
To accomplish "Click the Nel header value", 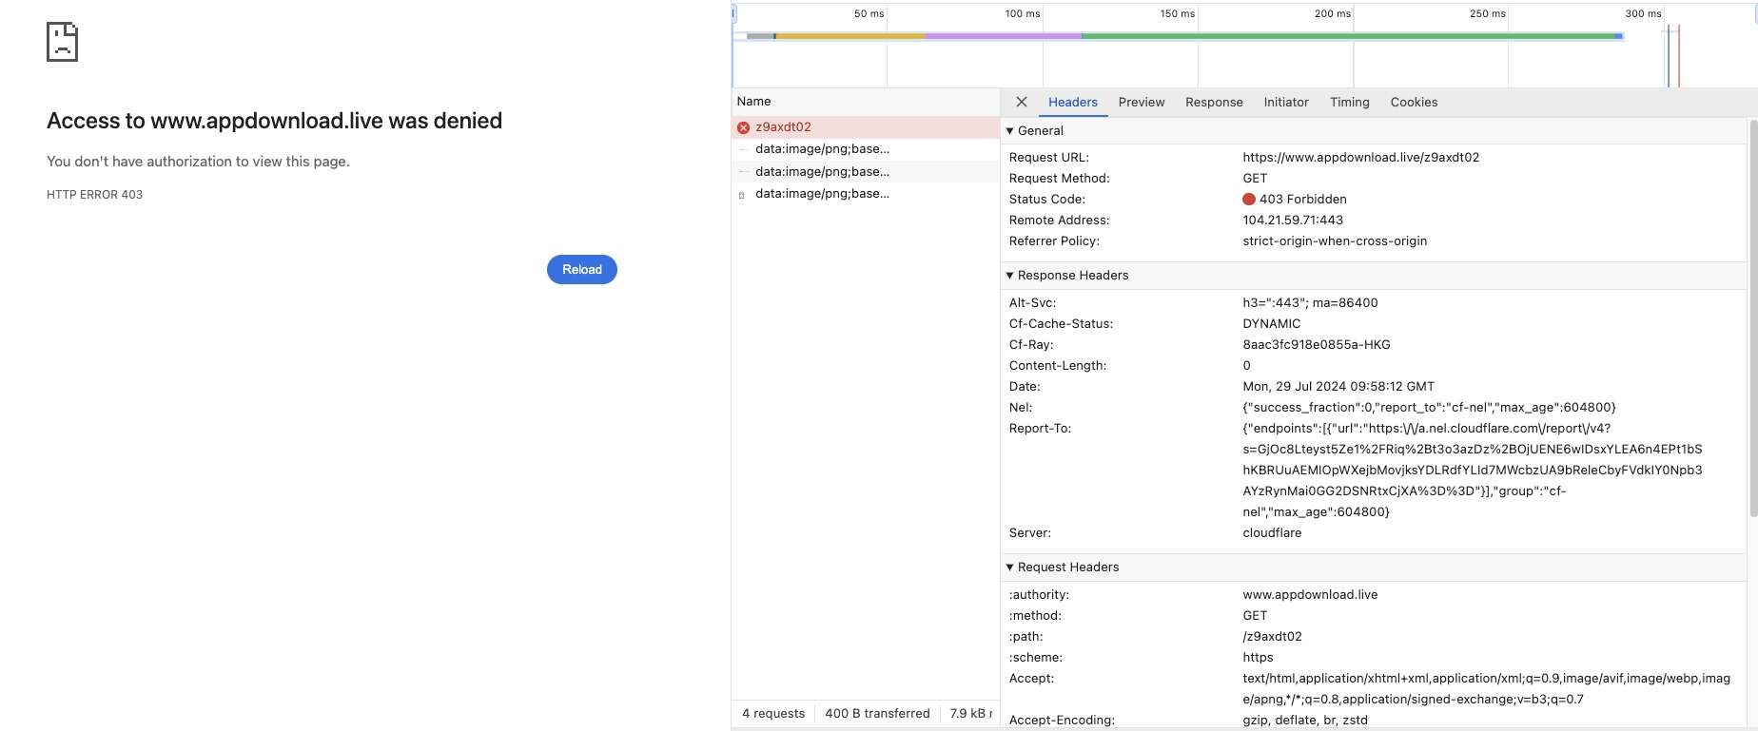I will [1429, 408].
